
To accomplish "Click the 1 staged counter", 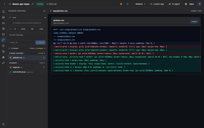I will (x=32, y=48).
